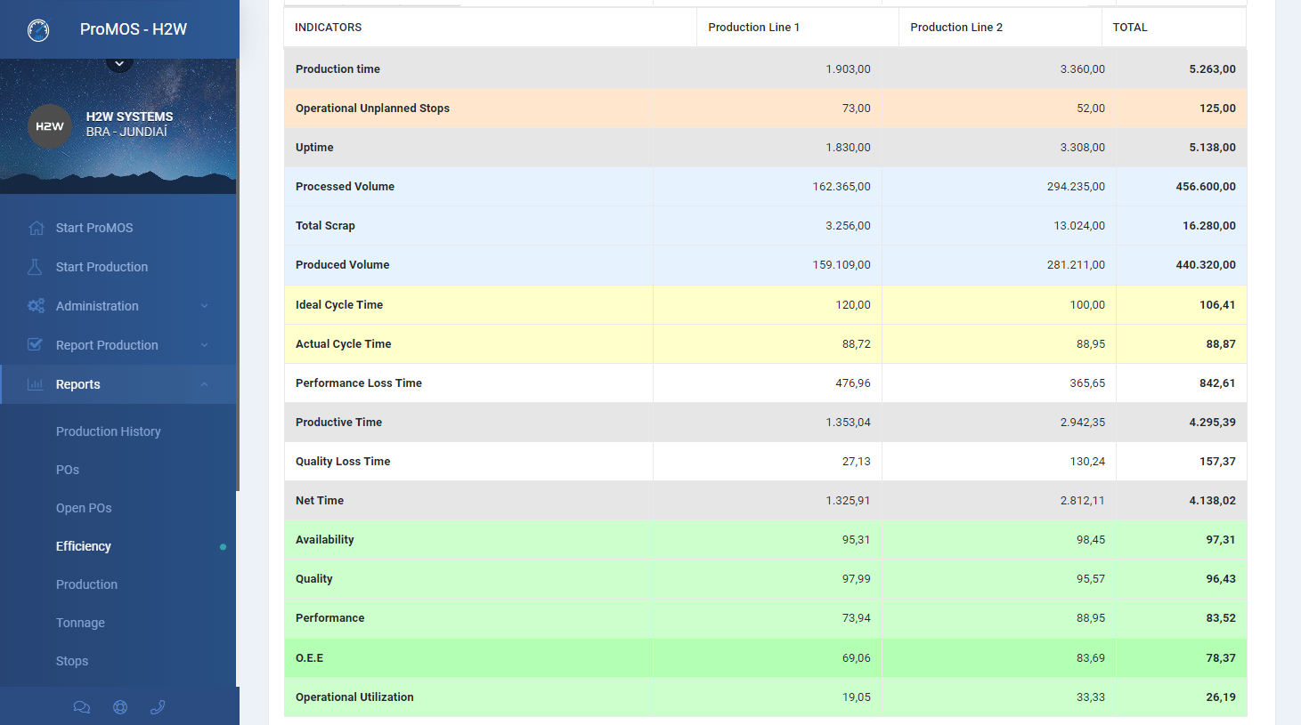Open the Production History report
Image resolution: width=1301 pixels, height=725 pixels.
pos(109,431)
